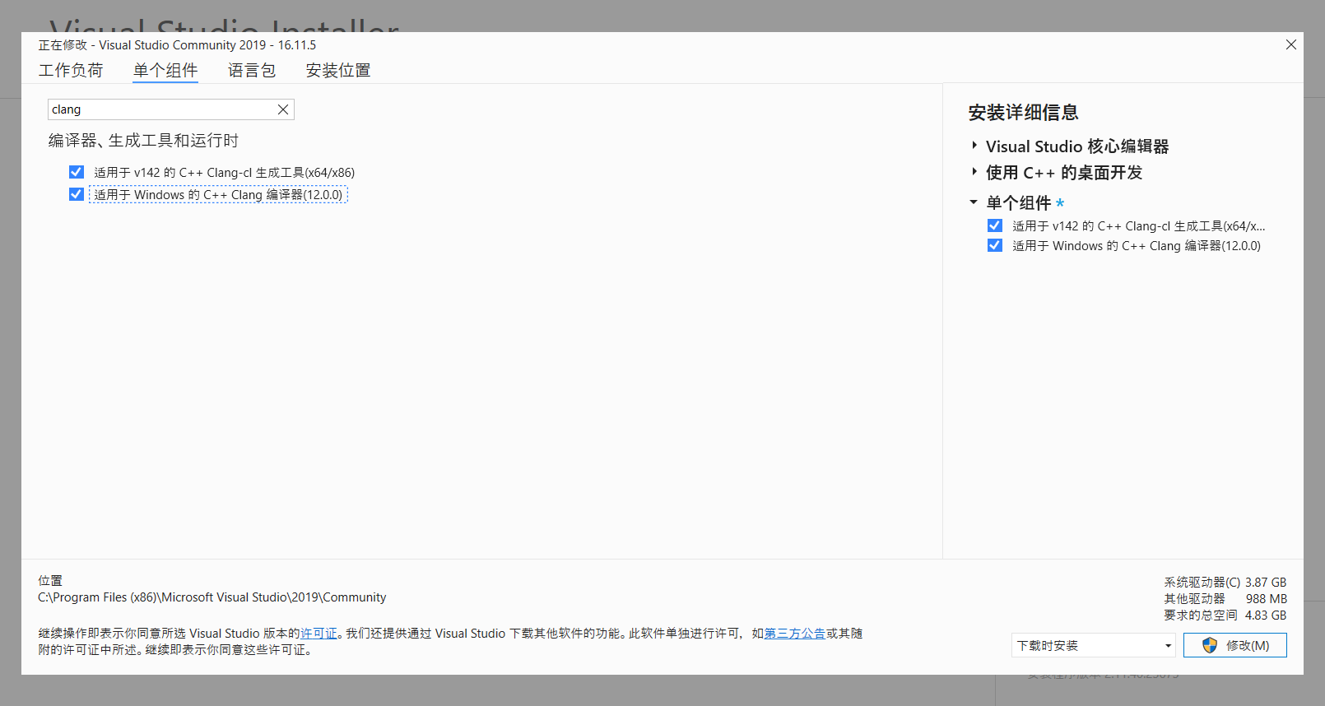Click the dialog title 正在修改 Visual Studio Community 2019

(x=177, y=45)
